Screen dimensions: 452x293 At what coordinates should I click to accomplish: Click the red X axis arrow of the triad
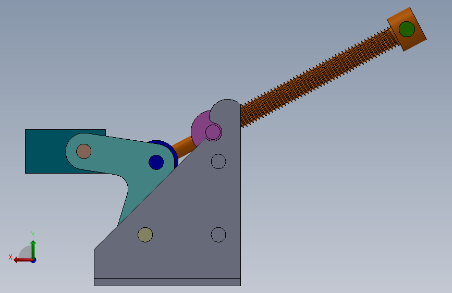point(22,260)
